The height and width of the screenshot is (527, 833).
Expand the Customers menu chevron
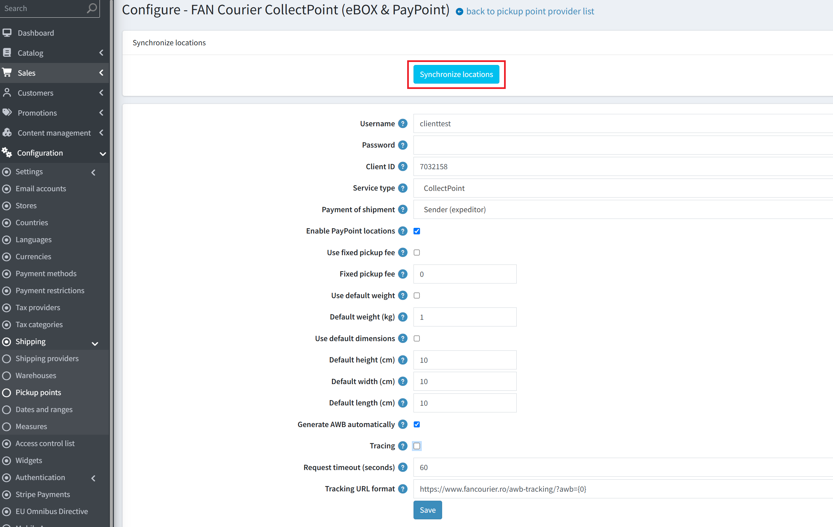(101, 92)
